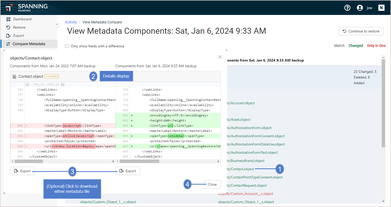Click deleted linkType javascript line 801
This screenshot has width=391, height=207.
(x=63, y=126)
